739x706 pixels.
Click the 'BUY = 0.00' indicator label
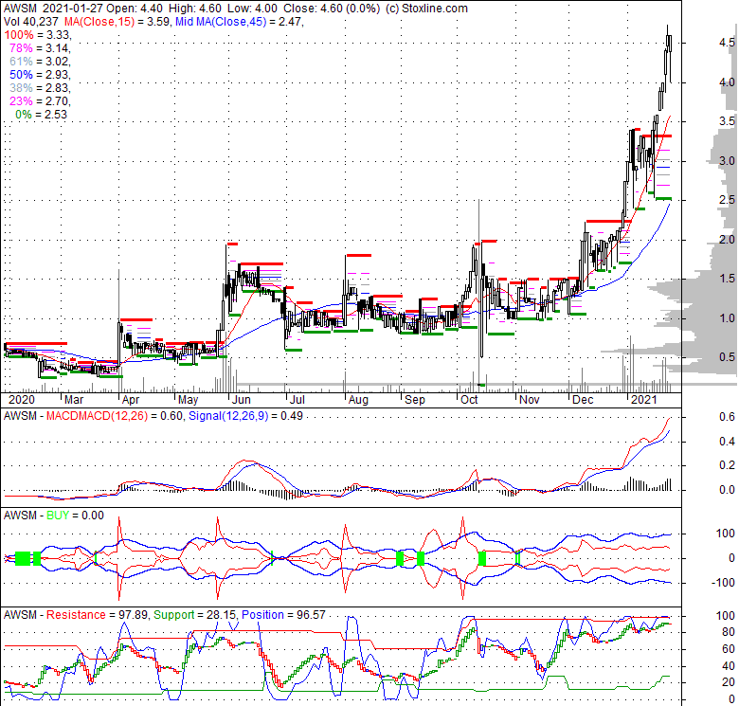(75, 516)
